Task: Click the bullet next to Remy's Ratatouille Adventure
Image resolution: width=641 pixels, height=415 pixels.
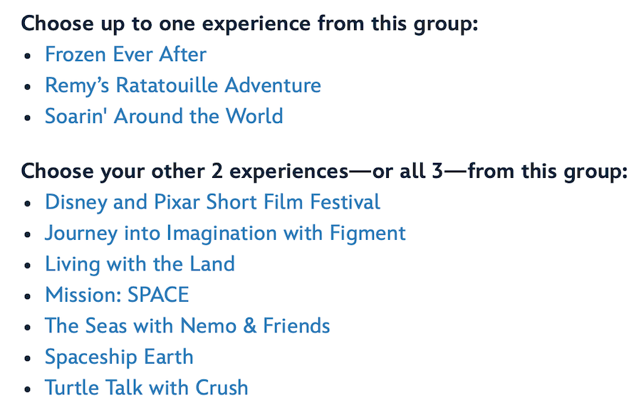Action: click(x=28, y=87)
